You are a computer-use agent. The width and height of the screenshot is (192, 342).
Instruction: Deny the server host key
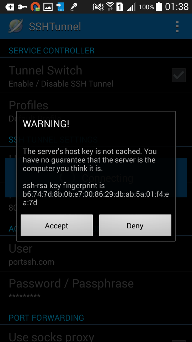click(135, 225)
